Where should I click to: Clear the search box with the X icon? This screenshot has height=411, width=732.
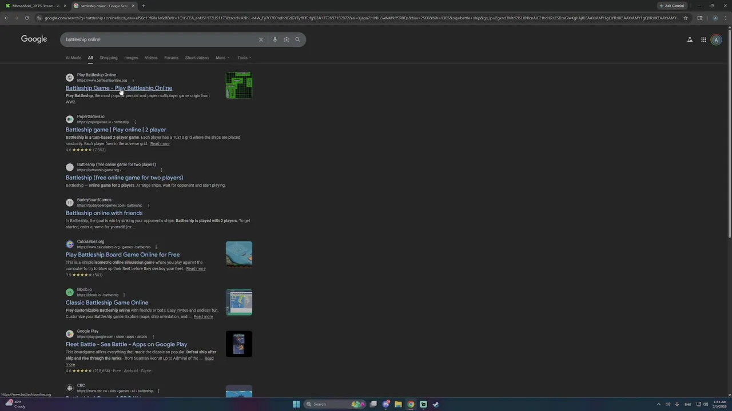click(261, 39)
